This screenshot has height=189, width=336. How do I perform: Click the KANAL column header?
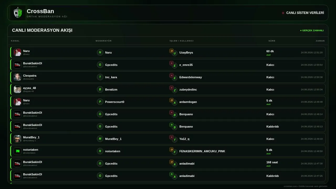click(15, 41)
